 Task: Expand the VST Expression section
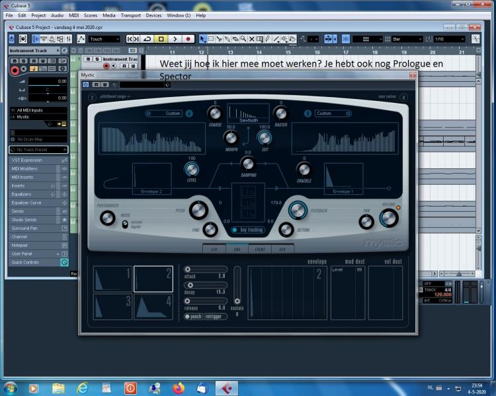pyautogui.click(x=38, y=160)
